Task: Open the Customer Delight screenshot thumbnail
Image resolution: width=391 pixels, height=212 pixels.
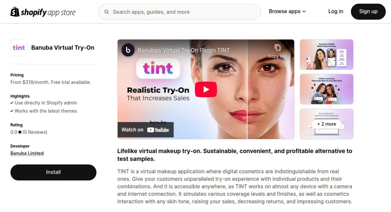Action: click(326, 54)
